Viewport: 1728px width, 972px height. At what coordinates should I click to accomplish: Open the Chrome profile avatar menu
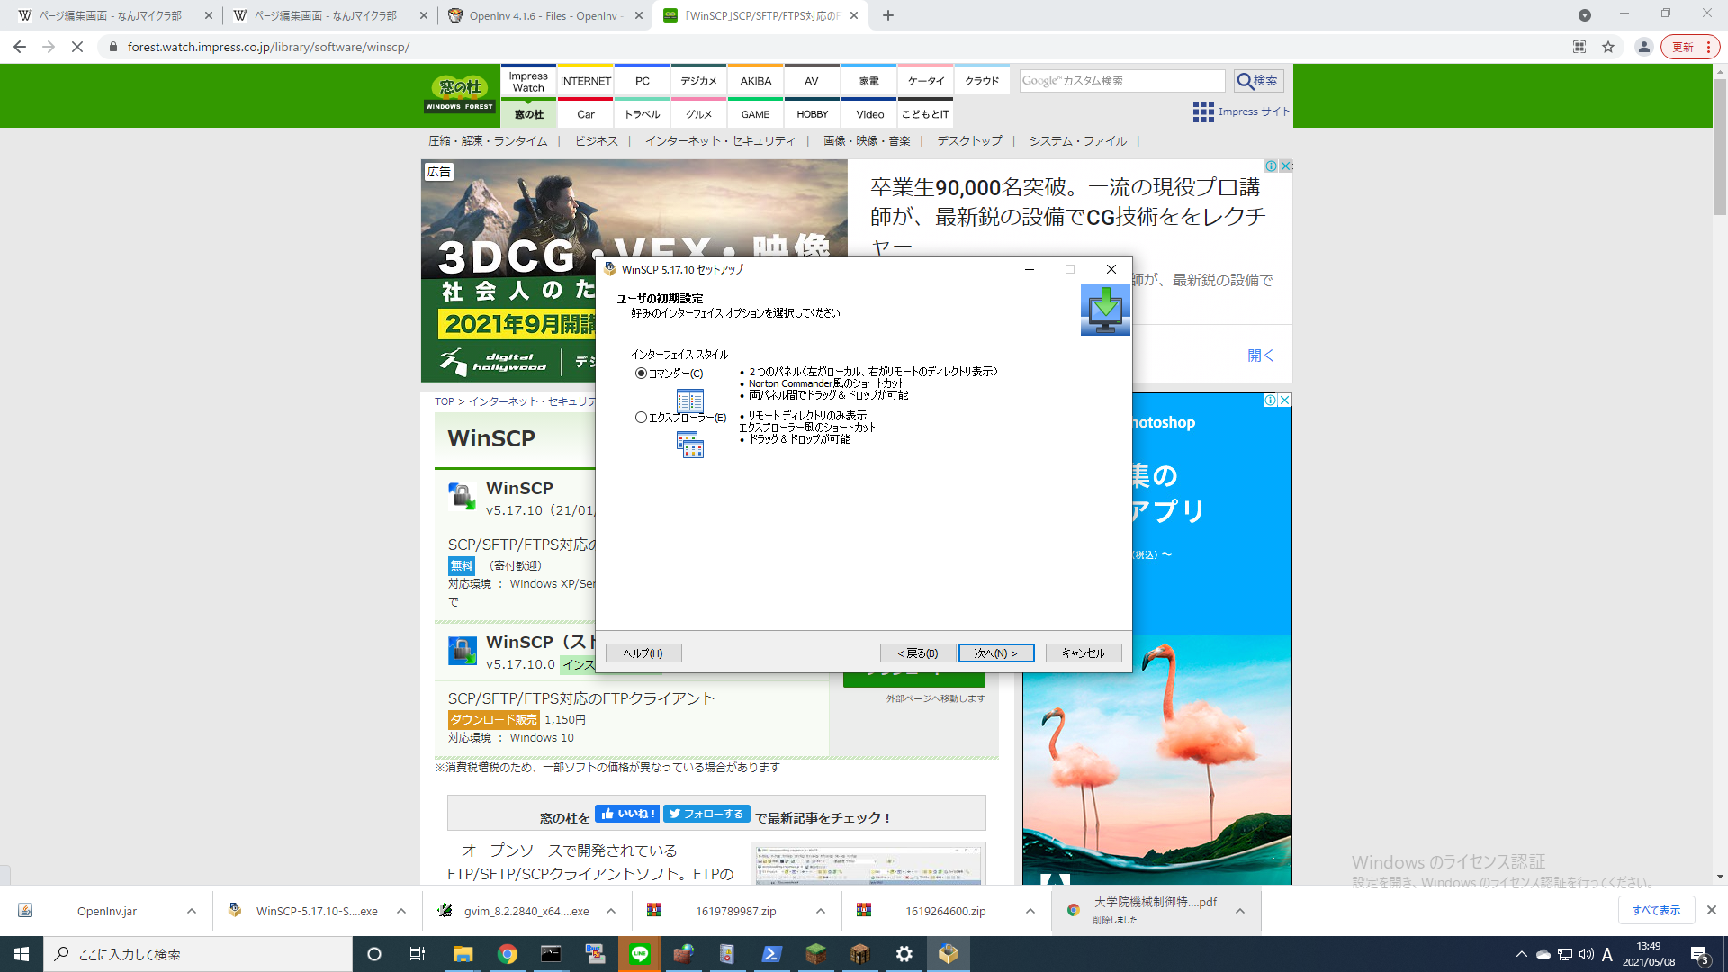[x=1644, y=47]
